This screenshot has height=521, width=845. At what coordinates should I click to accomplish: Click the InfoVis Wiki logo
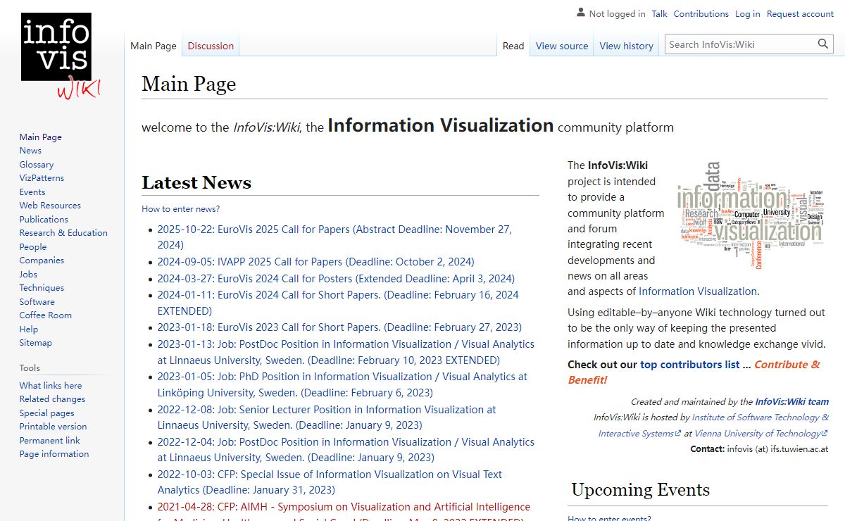pos(61,56)
